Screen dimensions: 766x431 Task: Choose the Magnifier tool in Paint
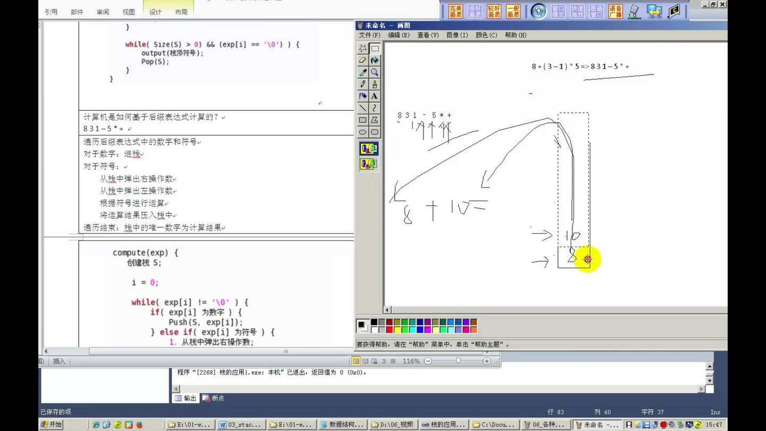pos(374,72)
